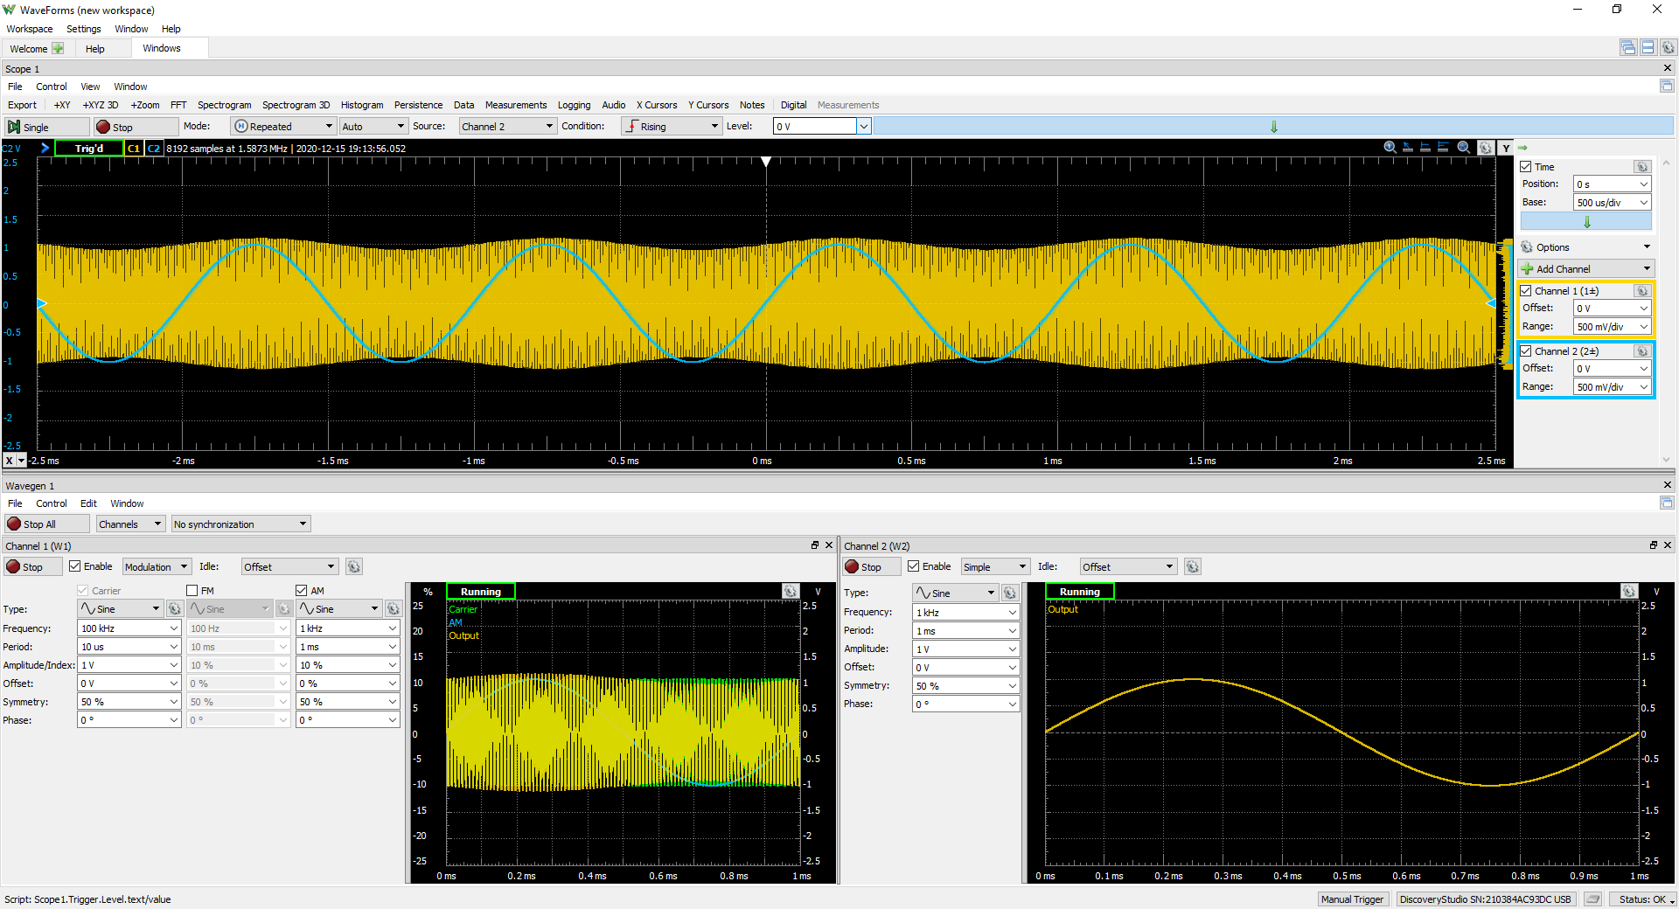Click the Scope plot options gear icon

click(x=1485, y=148)
